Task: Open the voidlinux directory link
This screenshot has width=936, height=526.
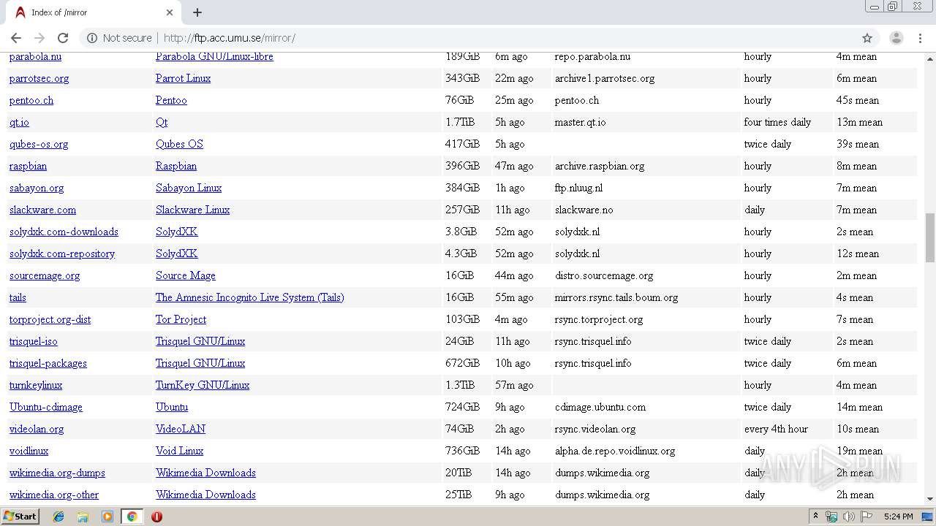Action: point(29,451)
